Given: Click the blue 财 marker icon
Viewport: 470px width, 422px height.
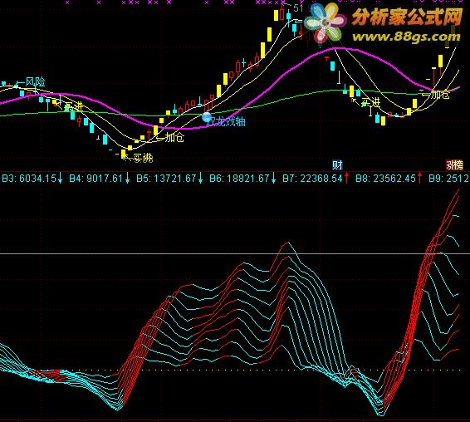Looking at the screenshot, I should click(x=337, y=165).
